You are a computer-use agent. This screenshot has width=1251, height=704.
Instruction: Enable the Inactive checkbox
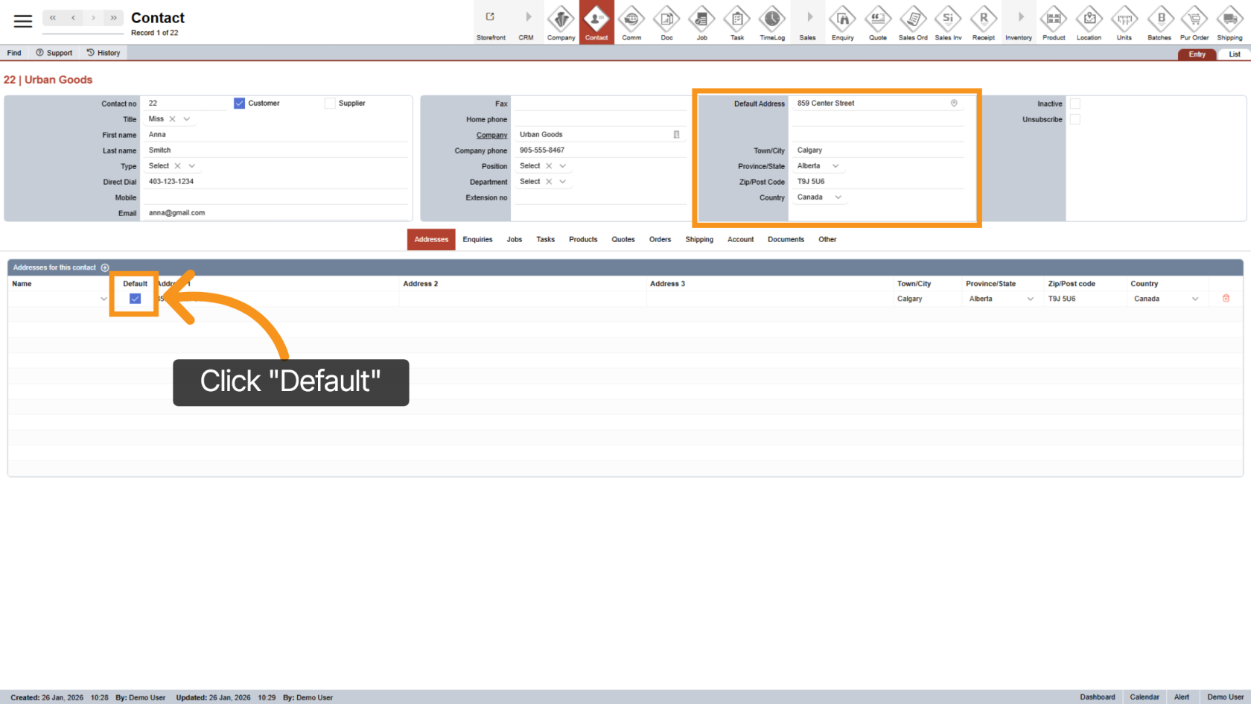(x=1075, y=104)
